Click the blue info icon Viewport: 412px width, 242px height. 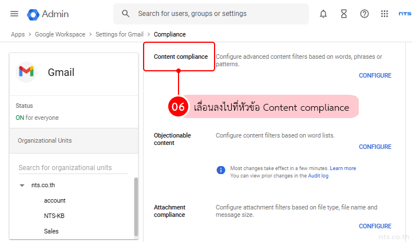point(221,170)
